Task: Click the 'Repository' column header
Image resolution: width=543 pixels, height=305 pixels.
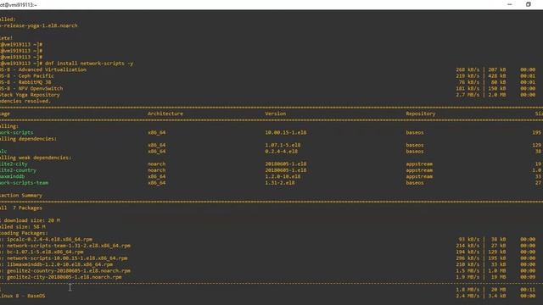Action: [x=421, y=114]
